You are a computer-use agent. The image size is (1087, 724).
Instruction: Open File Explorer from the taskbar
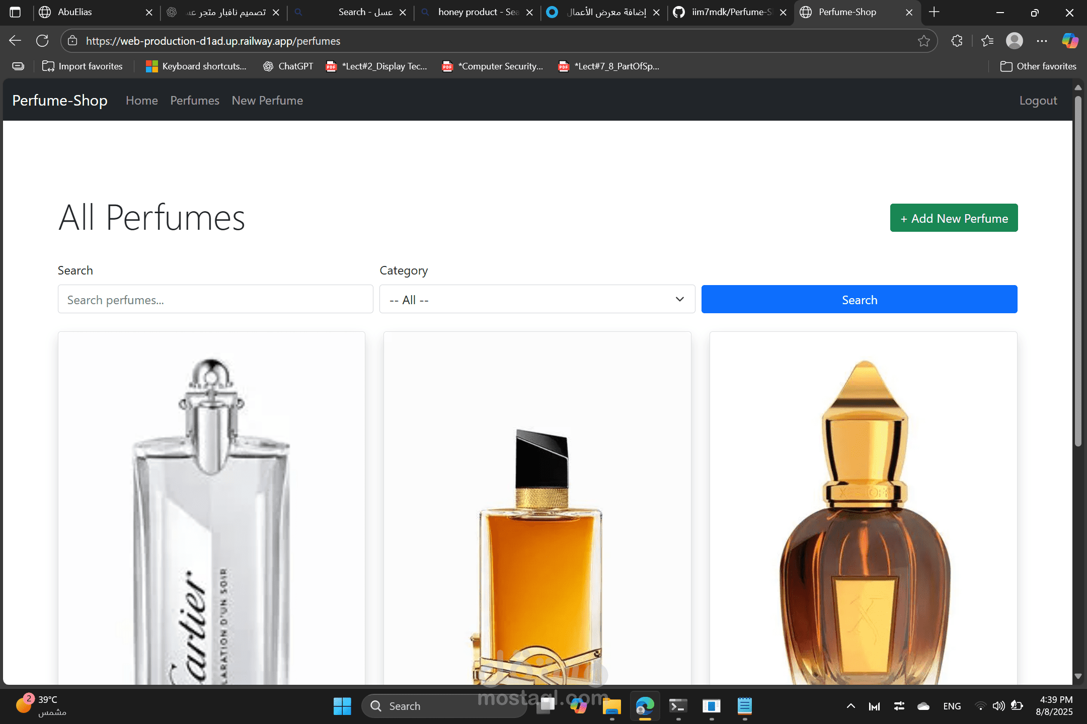(611, 706)
